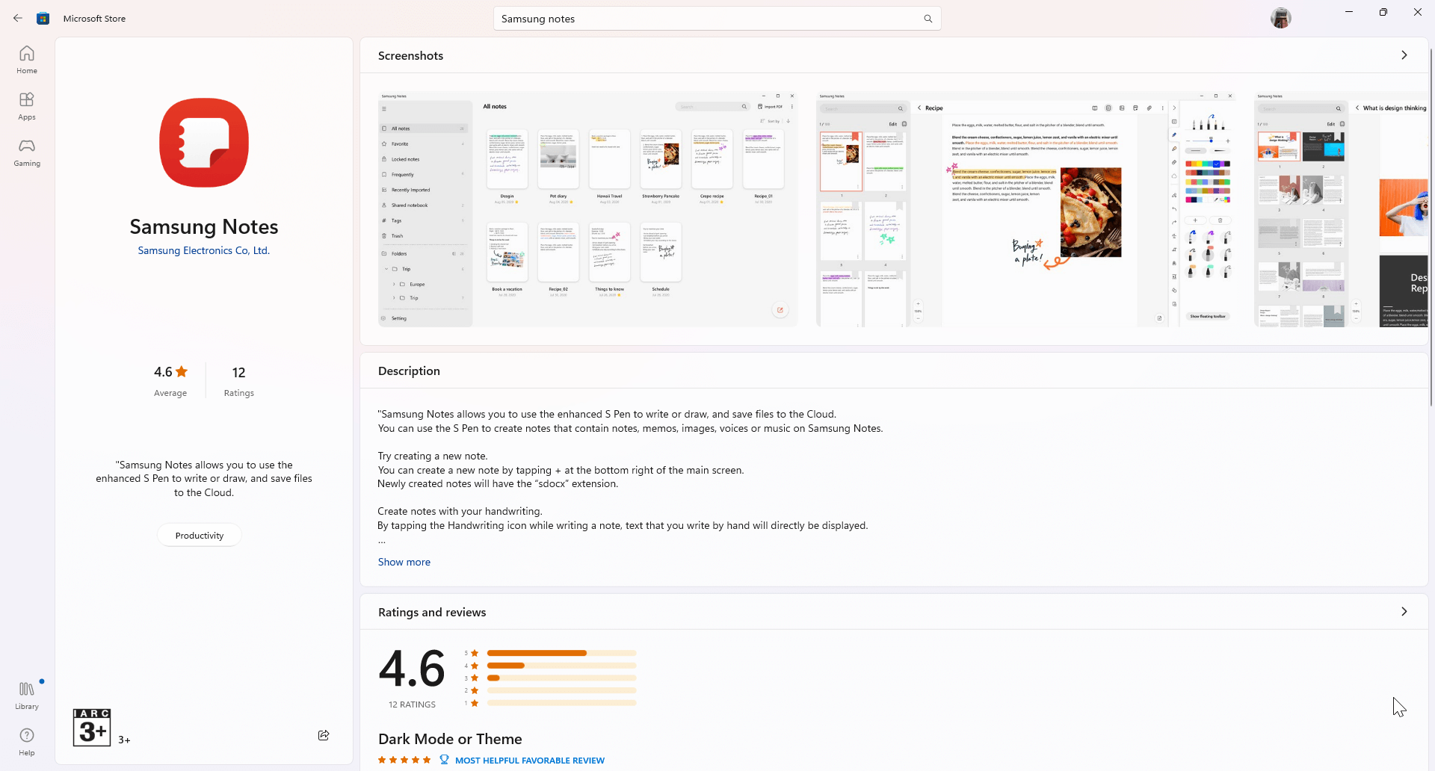1435x771 pixels.
Task: Open the Apps section in sidebar
Action: [27, 106]
